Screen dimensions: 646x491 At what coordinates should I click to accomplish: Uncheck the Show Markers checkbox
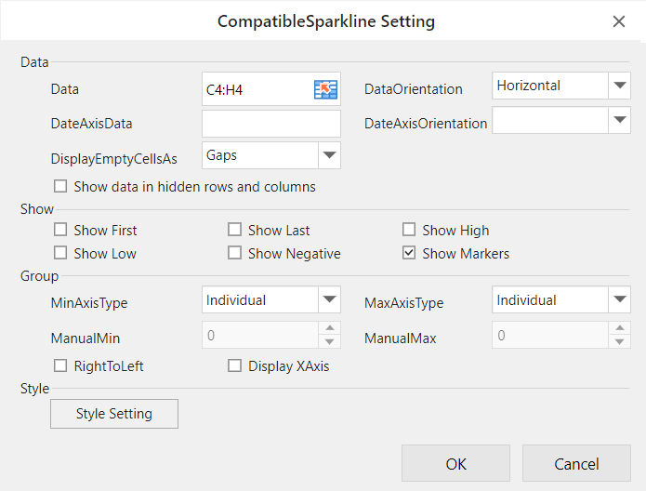409,254
